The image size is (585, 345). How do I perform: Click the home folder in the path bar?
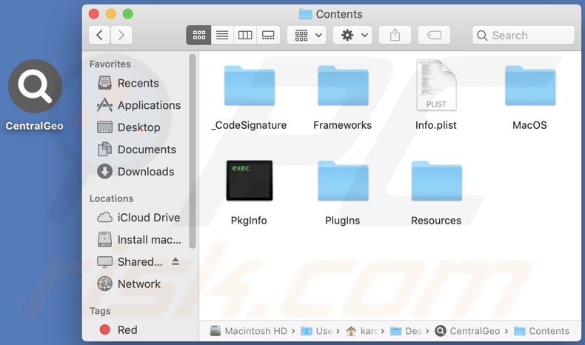tap(362, 331)
